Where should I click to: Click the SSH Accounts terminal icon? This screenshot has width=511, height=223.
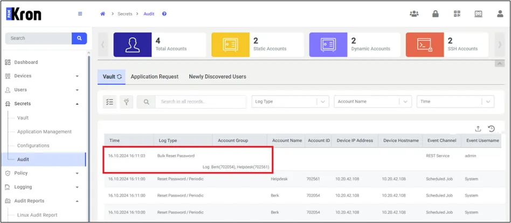(425, 45)
